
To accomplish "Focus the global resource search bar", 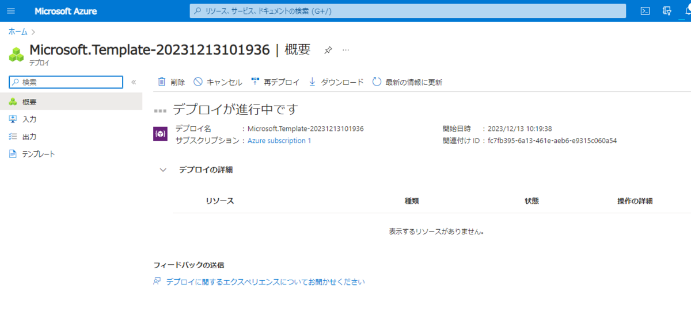I will (408, 11).
